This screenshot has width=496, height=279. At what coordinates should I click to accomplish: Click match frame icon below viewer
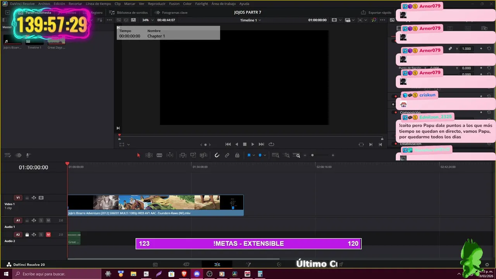coord(361,145)
